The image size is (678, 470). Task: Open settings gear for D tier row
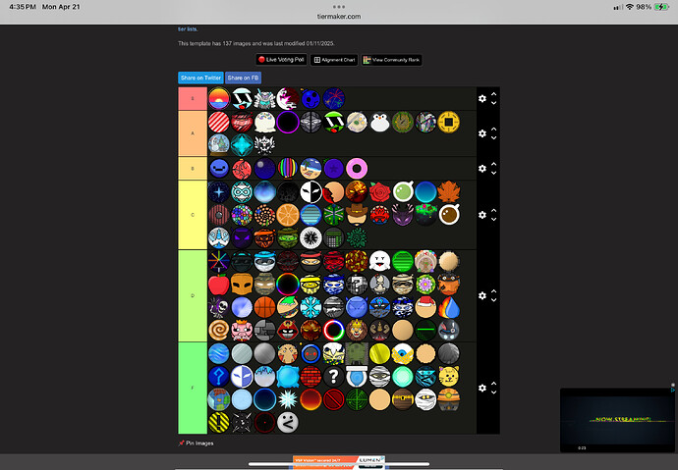[482, 296]
